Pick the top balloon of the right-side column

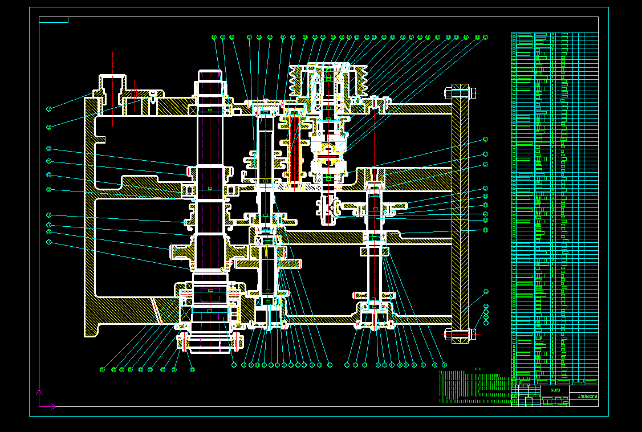486,140
